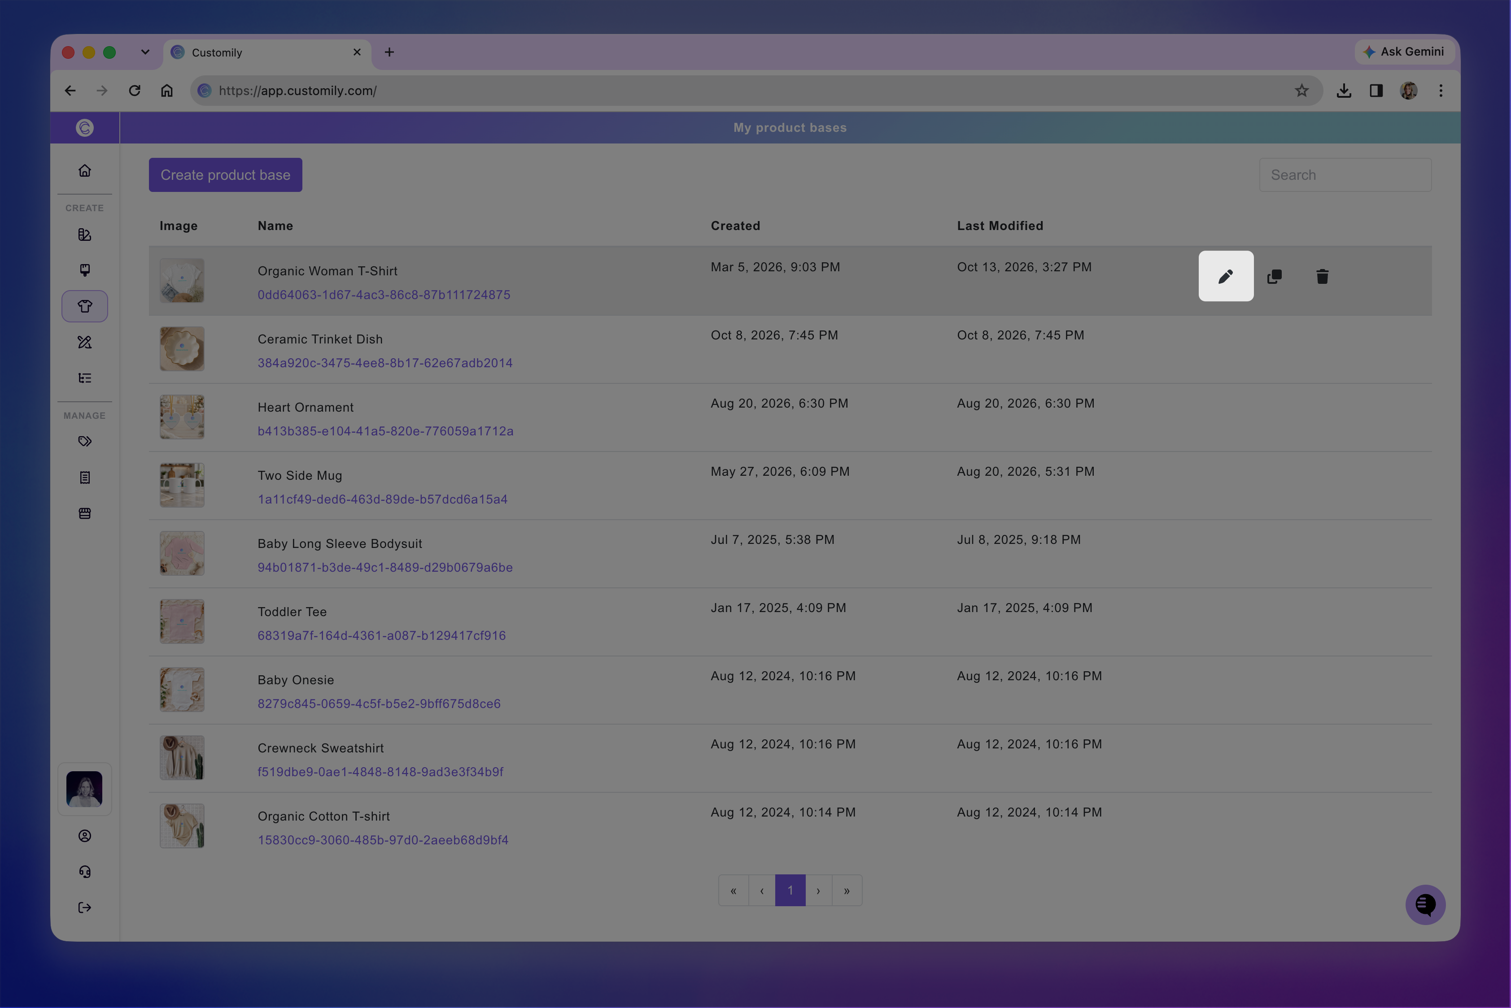Open the browser three-dot menu
Viewport: 1511px width, 1008px height.
[x=1441, y=91]
